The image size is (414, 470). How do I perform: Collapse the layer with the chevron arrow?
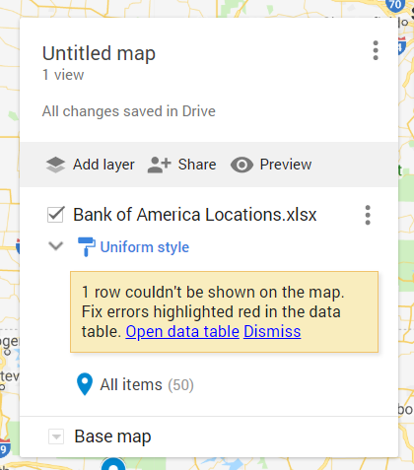56,246
